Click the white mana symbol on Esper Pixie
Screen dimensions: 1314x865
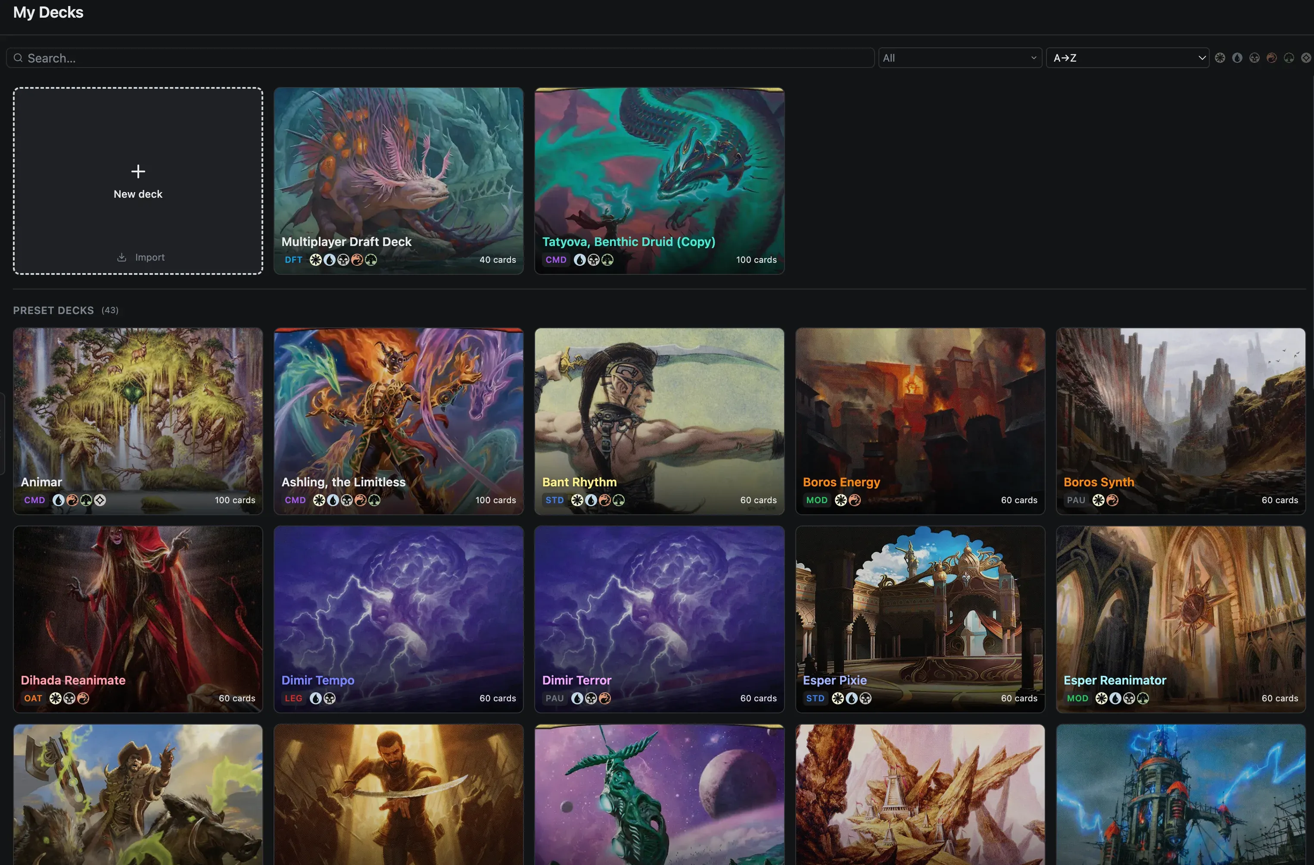pos(838,698)
